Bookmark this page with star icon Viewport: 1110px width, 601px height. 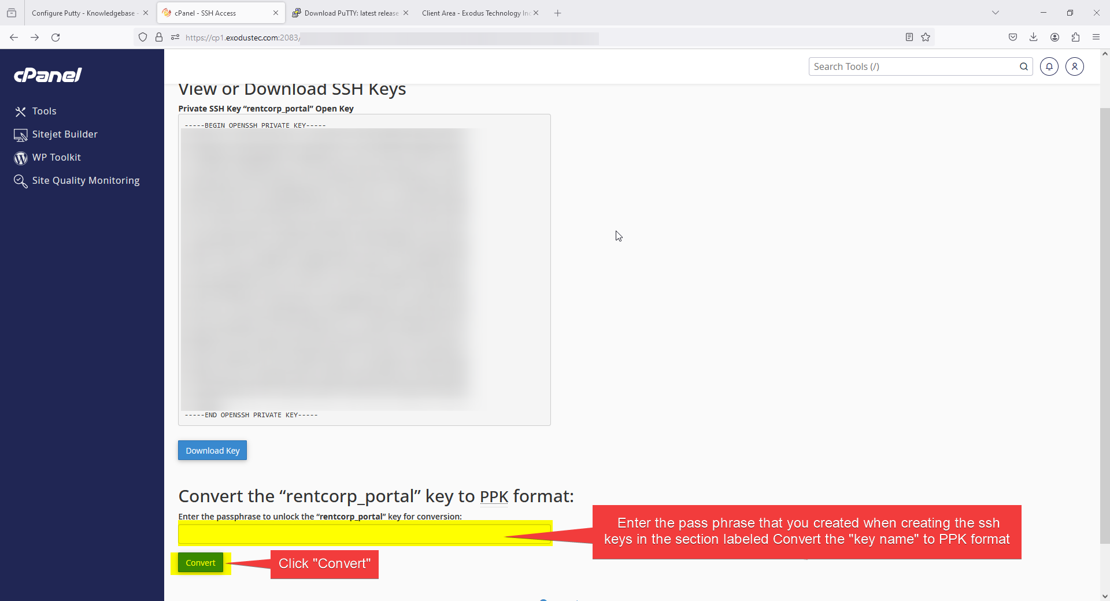[x=926, y=38]
